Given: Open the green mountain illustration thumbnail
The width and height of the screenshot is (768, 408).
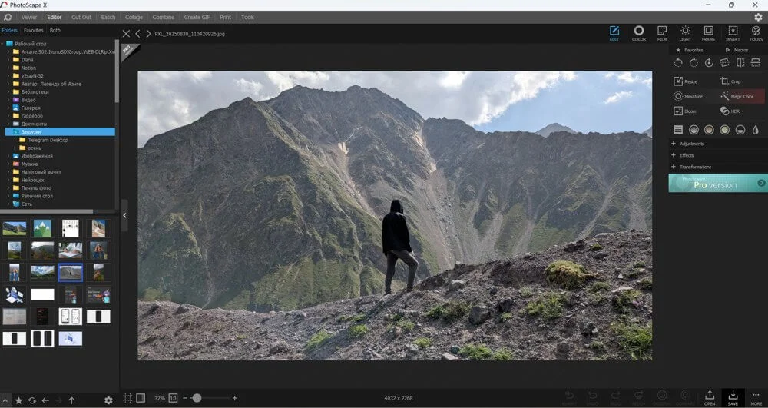Looking at the screenshot, I should (x=42, y=228).
